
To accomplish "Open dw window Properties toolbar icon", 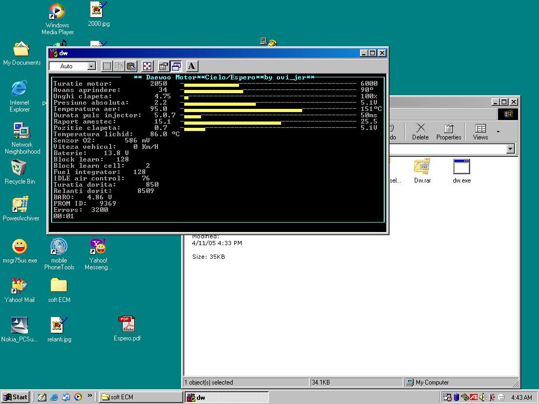I will (163, 66).
